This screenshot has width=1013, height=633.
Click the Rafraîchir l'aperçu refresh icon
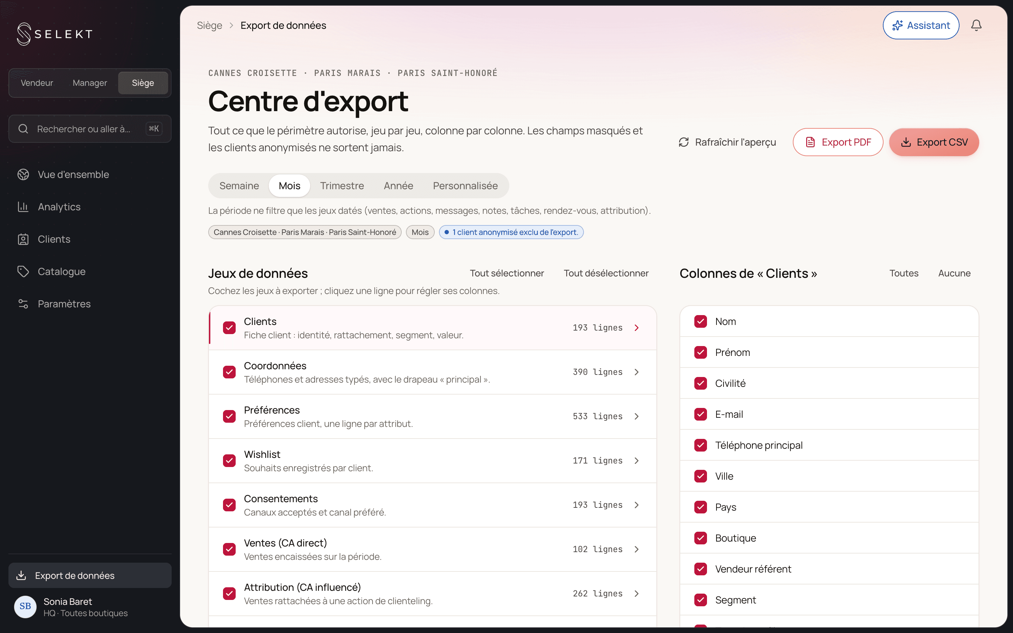coord(683,142)
